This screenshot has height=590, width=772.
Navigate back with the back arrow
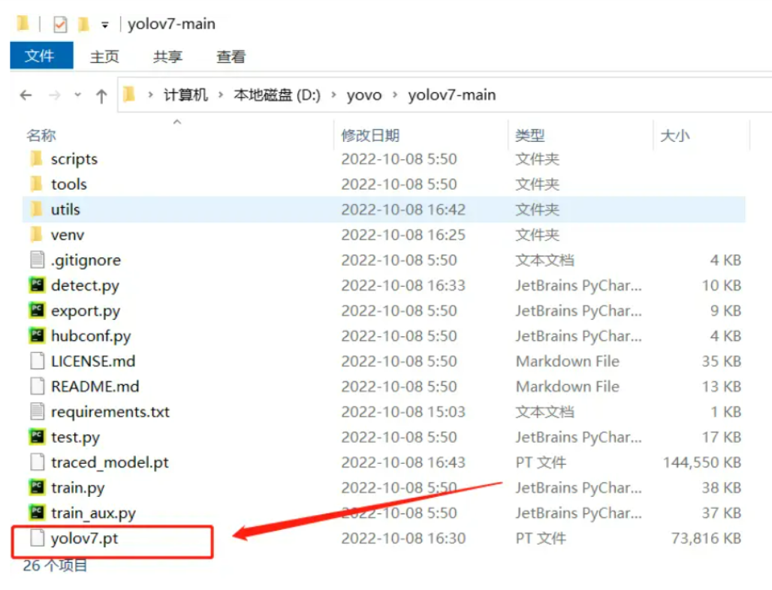tap(25, 95)
